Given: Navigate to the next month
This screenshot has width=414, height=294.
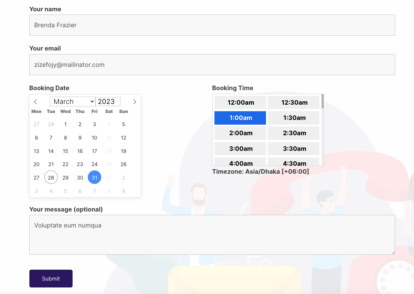Looking at the screenshot, I should (135, 102).
